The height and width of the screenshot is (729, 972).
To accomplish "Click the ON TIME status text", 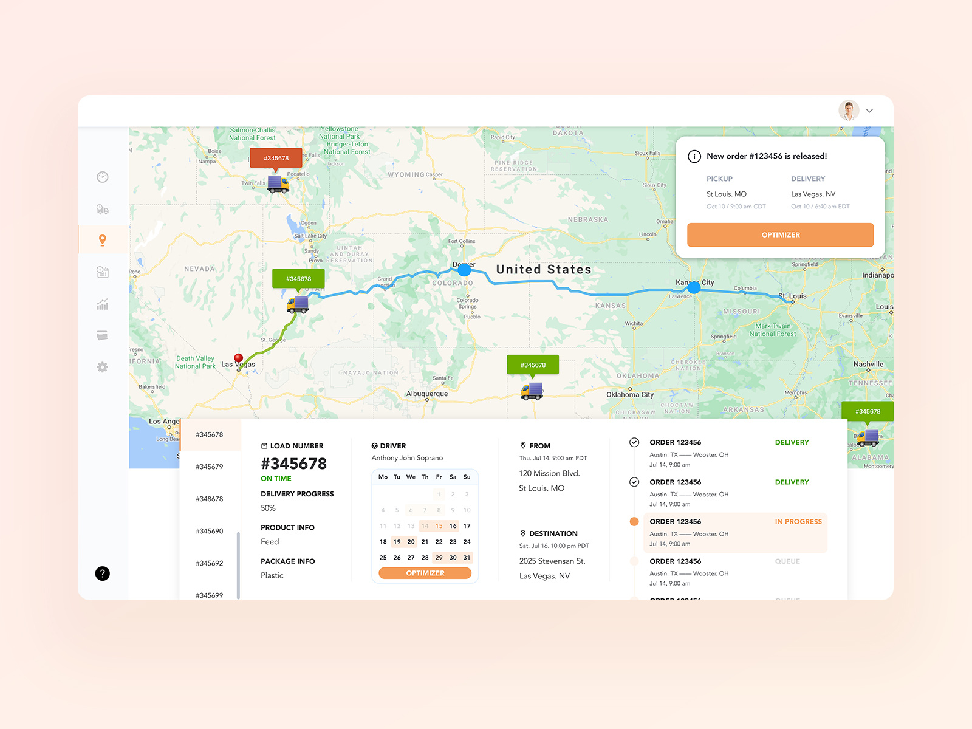I will click(x=276, y=479).
